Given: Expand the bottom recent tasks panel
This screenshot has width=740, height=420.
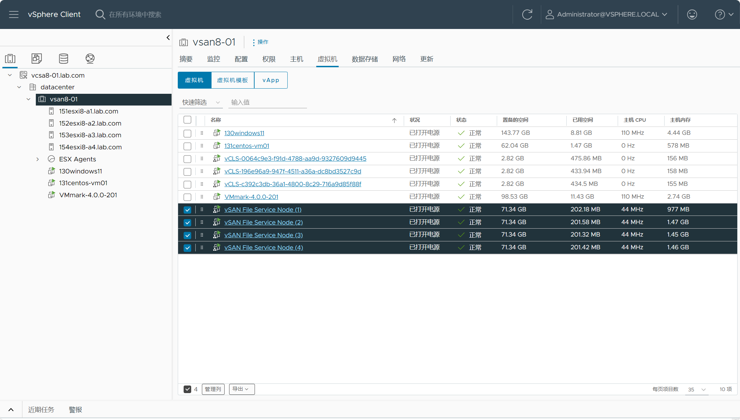Looking at the screenshot, I should pyautogui.click(x=11, y=410).
